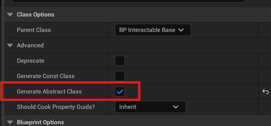This screenshot has height=126, width=271.
Task: Select the Class Options header text
Action: (x=35, y=15)
